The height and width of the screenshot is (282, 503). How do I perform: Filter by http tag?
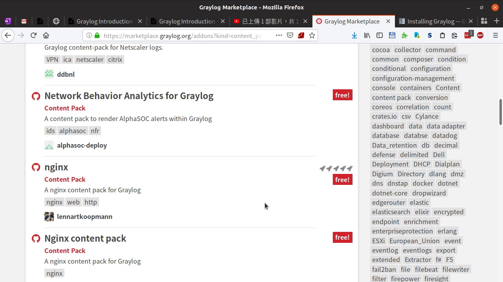click(x=91, y=202)
